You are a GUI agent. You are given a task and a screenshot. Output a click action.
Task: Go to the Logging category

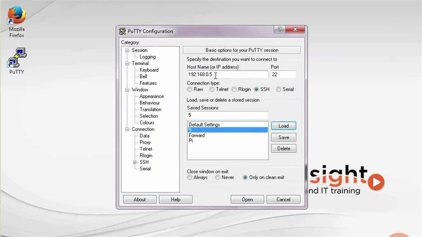tap(147, 57)
